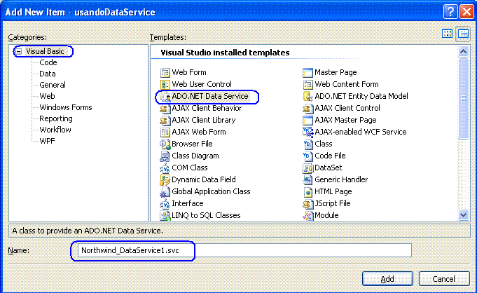Click the DataSet template icon
The width and height of the screenshot is (477, 293).
point(307,168)
